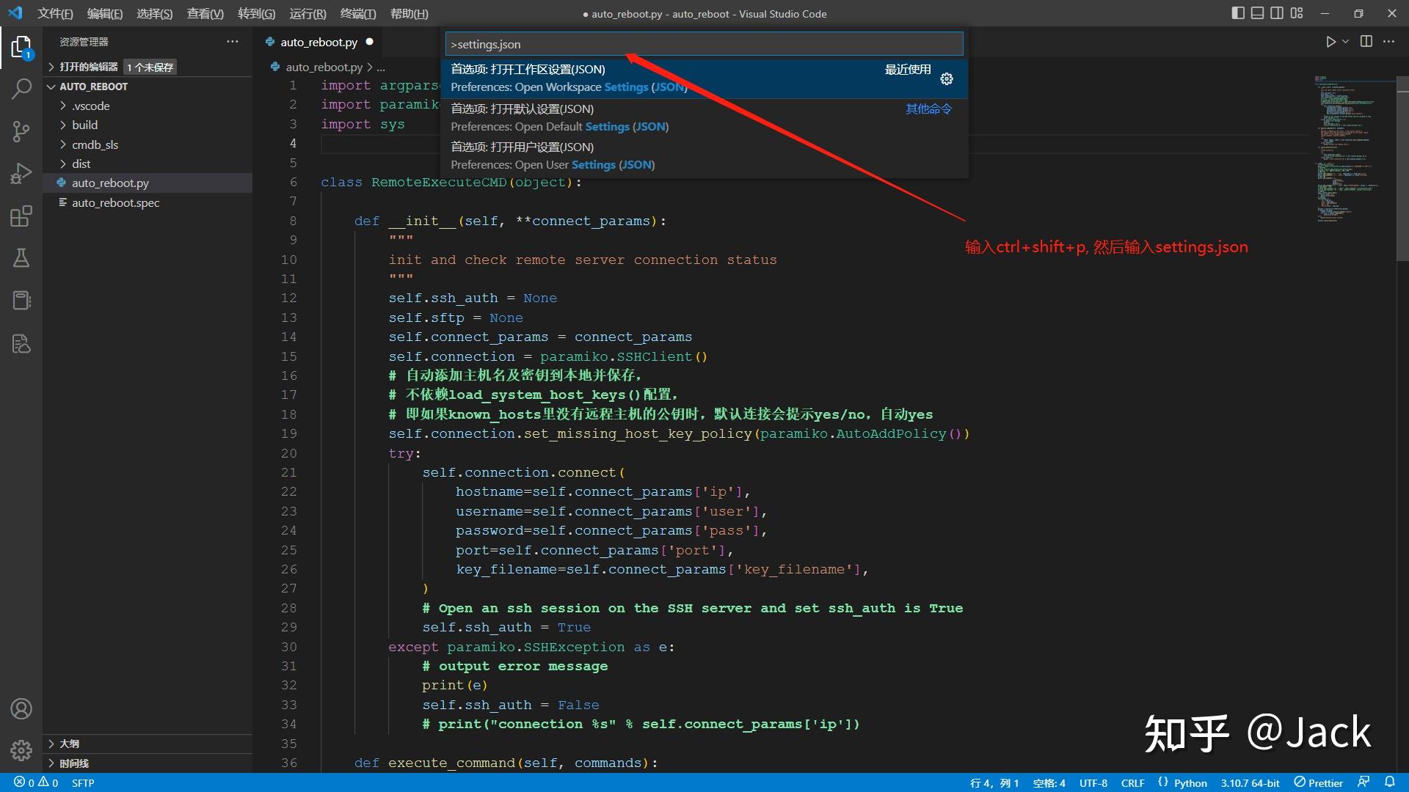Open the 帮助(H) menu
Image resolution: width=1409 pixels, height=792 pixels.
click(x=409, y=14)
